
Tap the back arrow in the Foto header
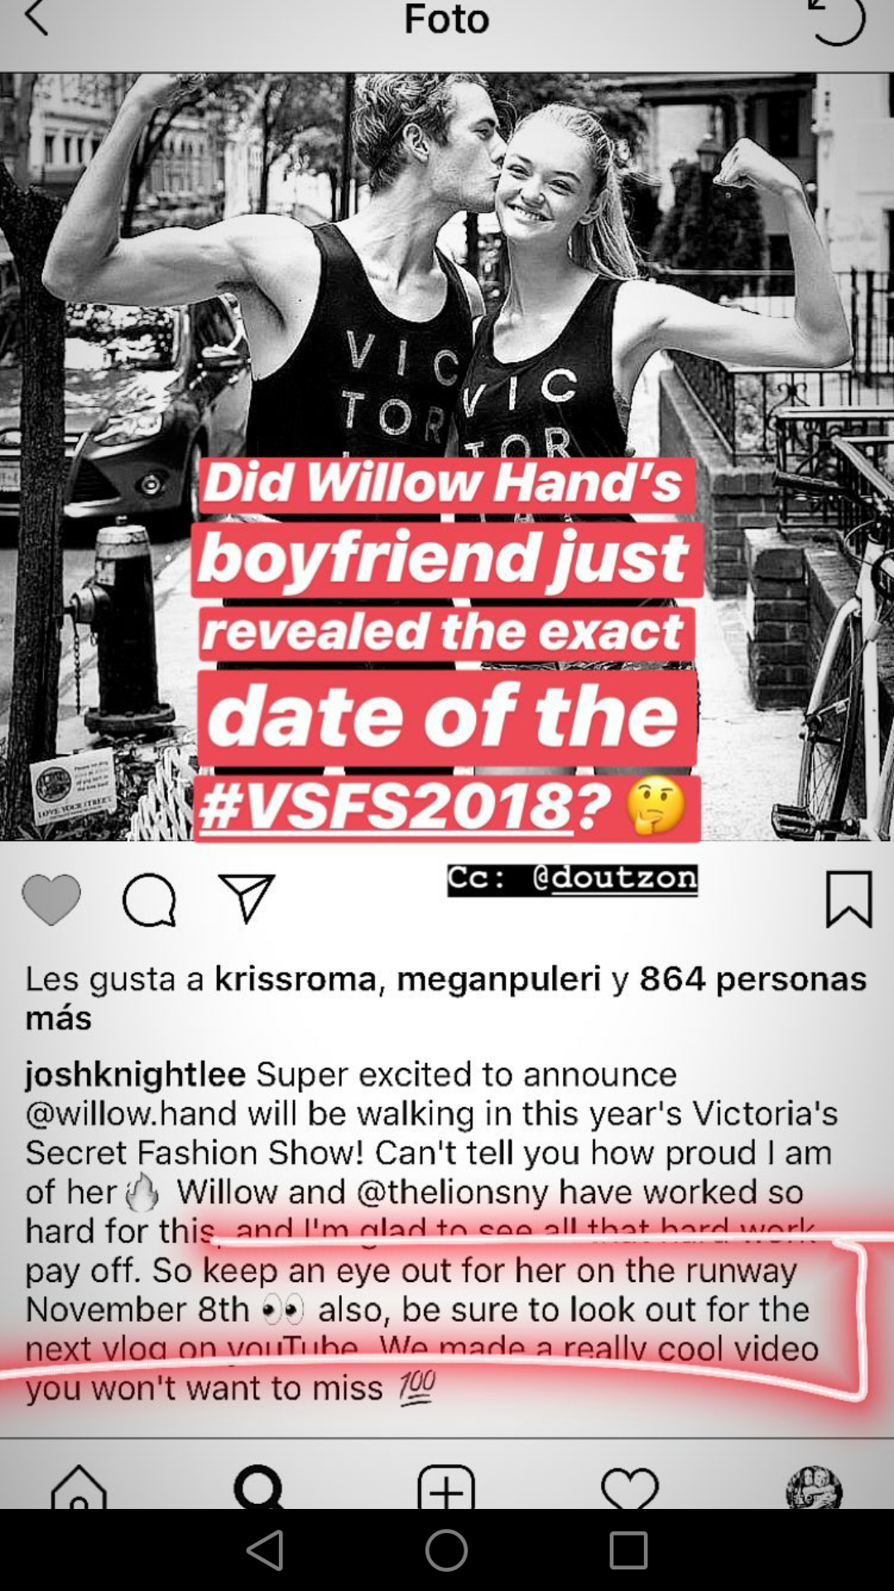coord(36,18)
